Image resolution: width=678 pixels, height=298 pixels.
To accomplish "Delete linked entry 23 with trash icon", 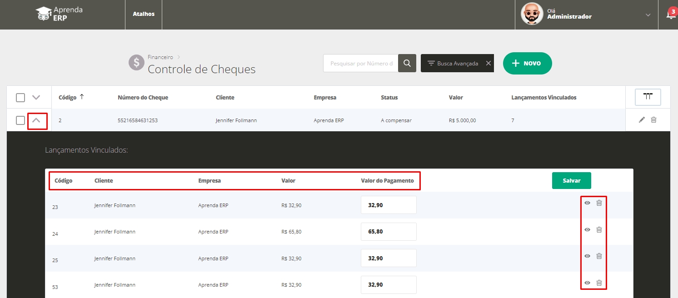I will click(599, 203).
